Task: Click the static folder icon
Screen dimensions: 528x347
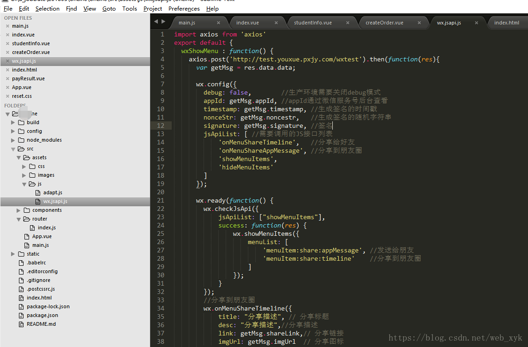Action: pos(21,254)
